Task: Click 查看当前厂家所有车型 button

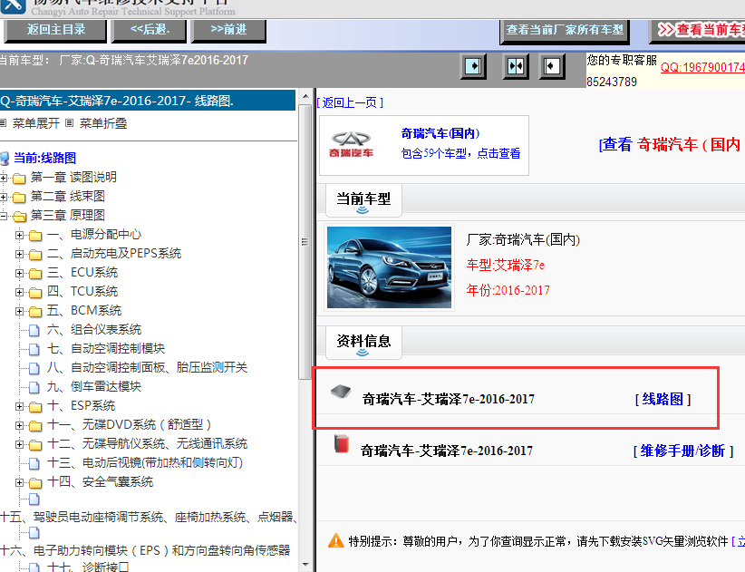Action: click(565, 31)
